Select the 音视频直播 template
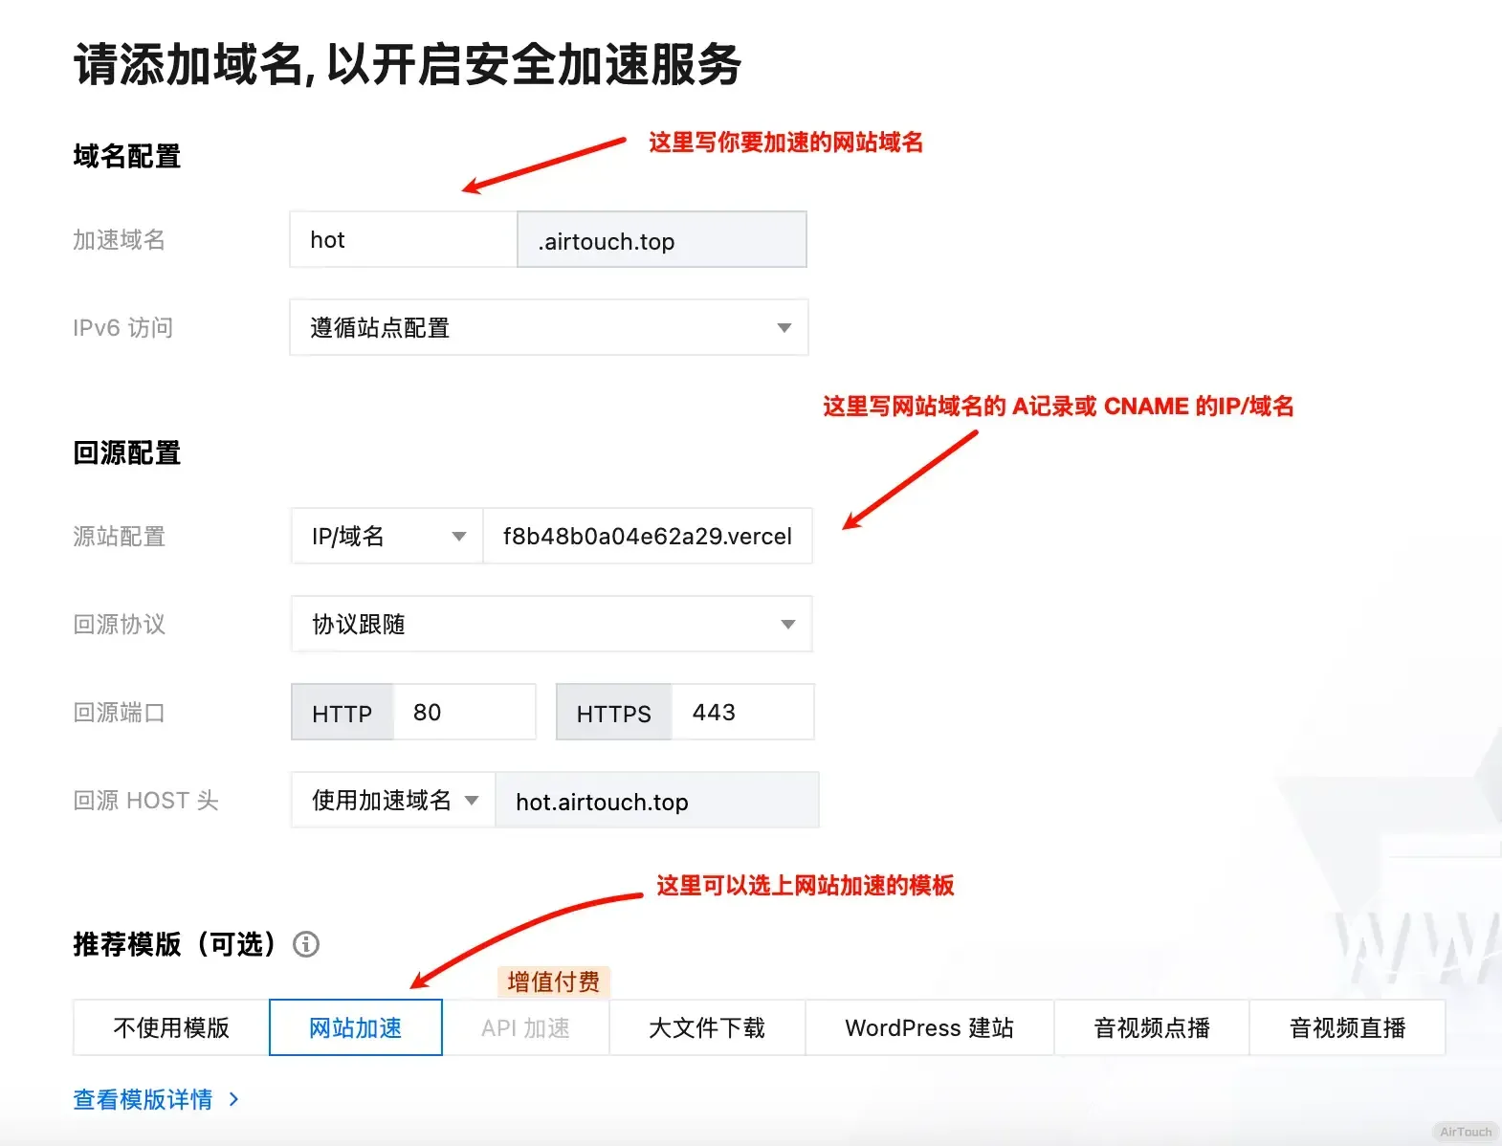 click(x=1347, y=1028)
